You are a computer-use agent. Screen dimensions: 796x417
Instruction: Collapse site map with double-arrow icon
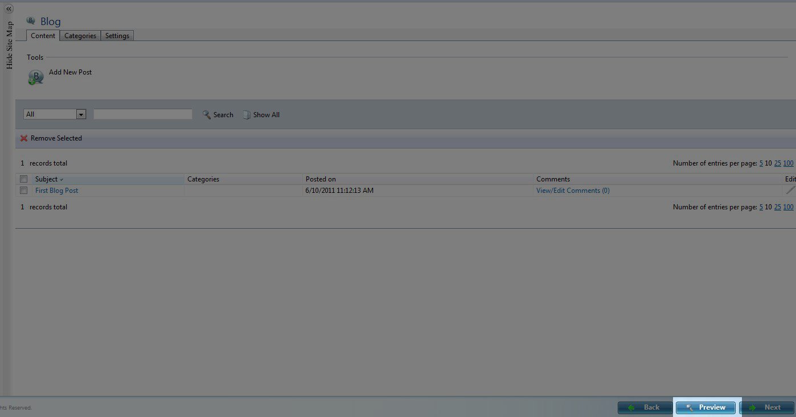[x=9, y=9]
